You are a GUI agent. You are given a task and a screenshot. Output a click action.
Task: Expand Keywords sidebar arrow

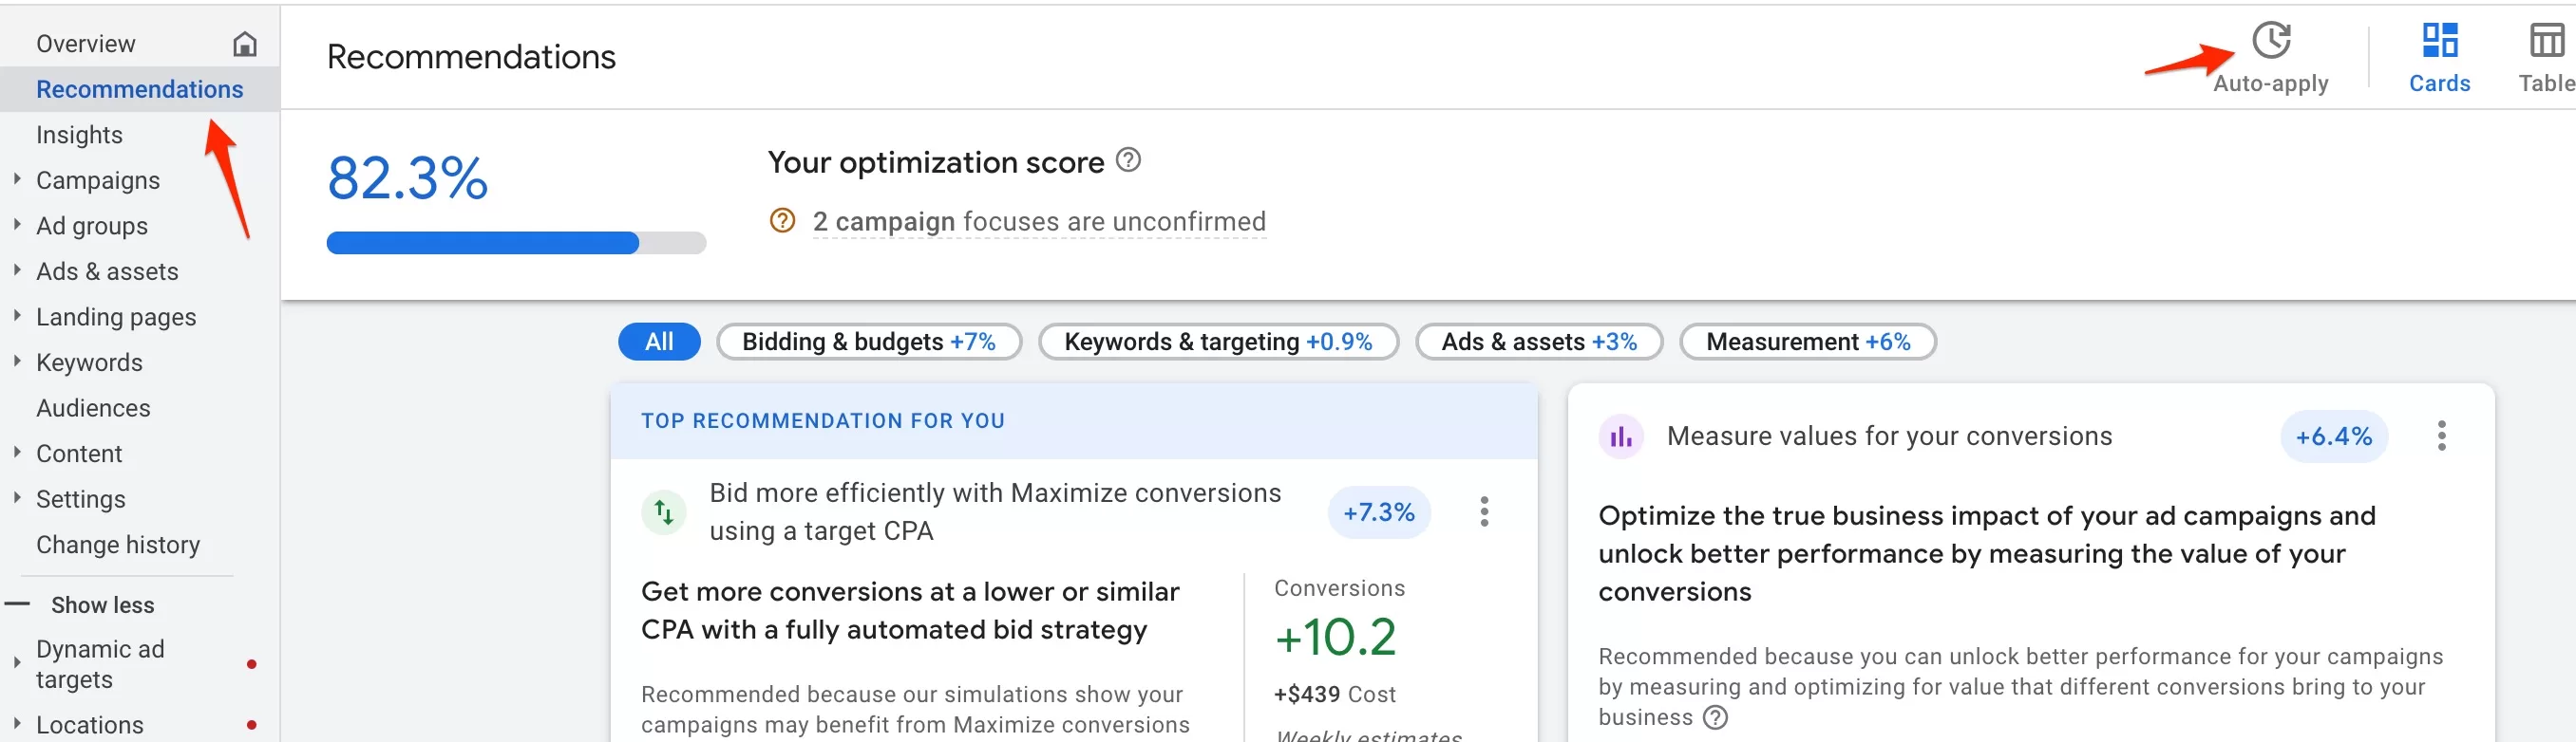pyautogui.click(x=17, y=362)
